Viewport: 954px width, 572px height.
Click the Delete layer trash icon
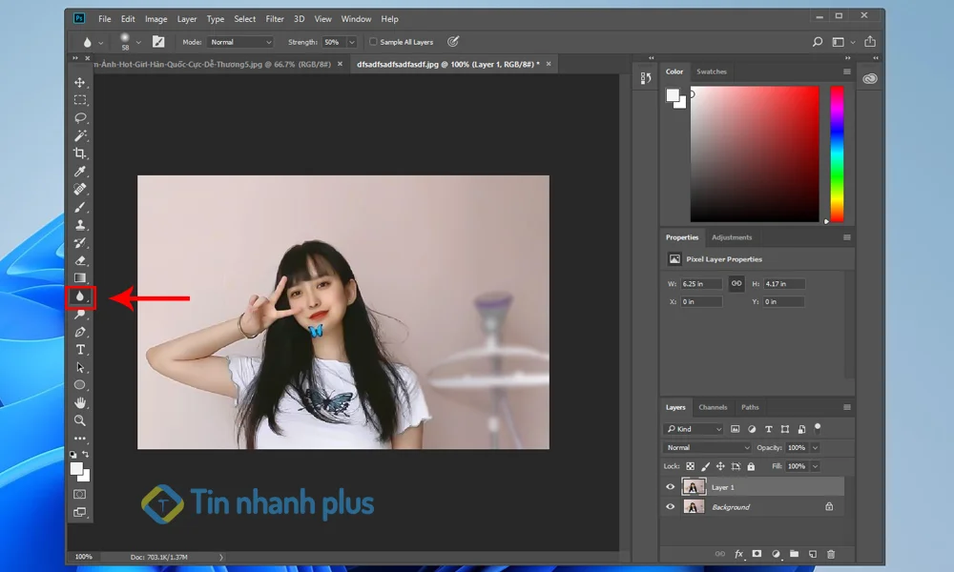click(x=833, y=553)
